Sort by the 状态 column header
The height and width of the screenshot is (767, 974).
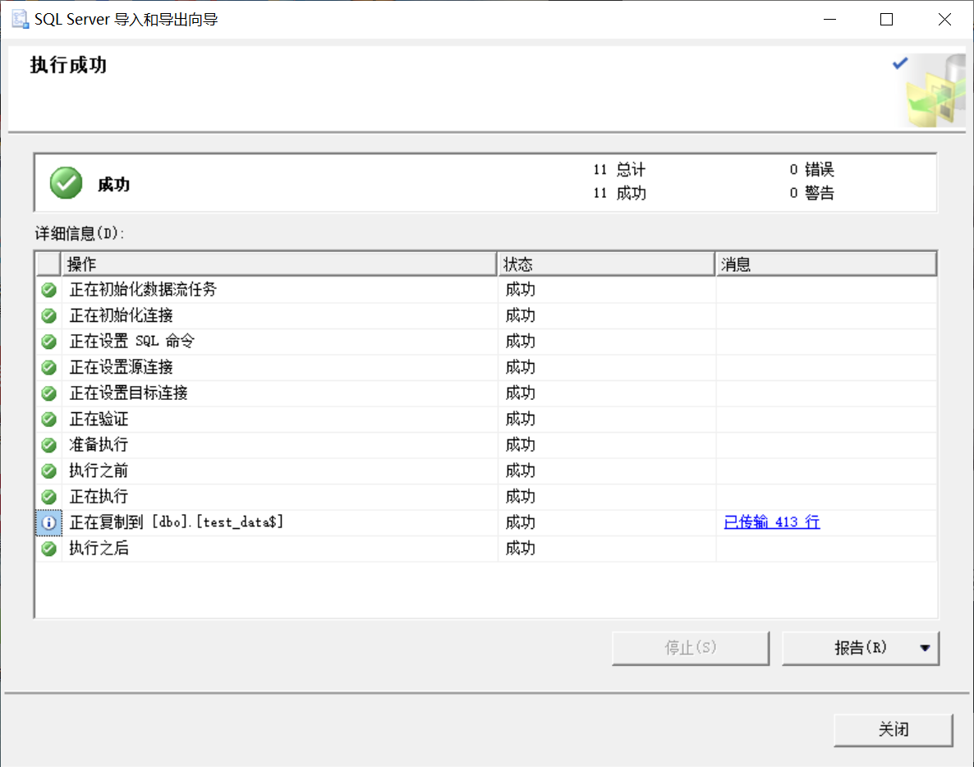point(606,264)
